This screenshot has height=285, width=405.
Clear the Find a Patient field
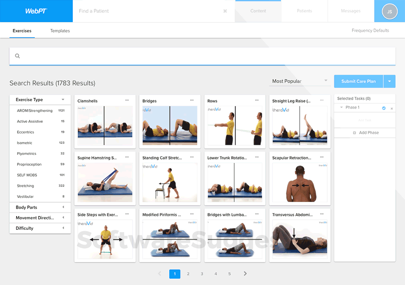225,11
